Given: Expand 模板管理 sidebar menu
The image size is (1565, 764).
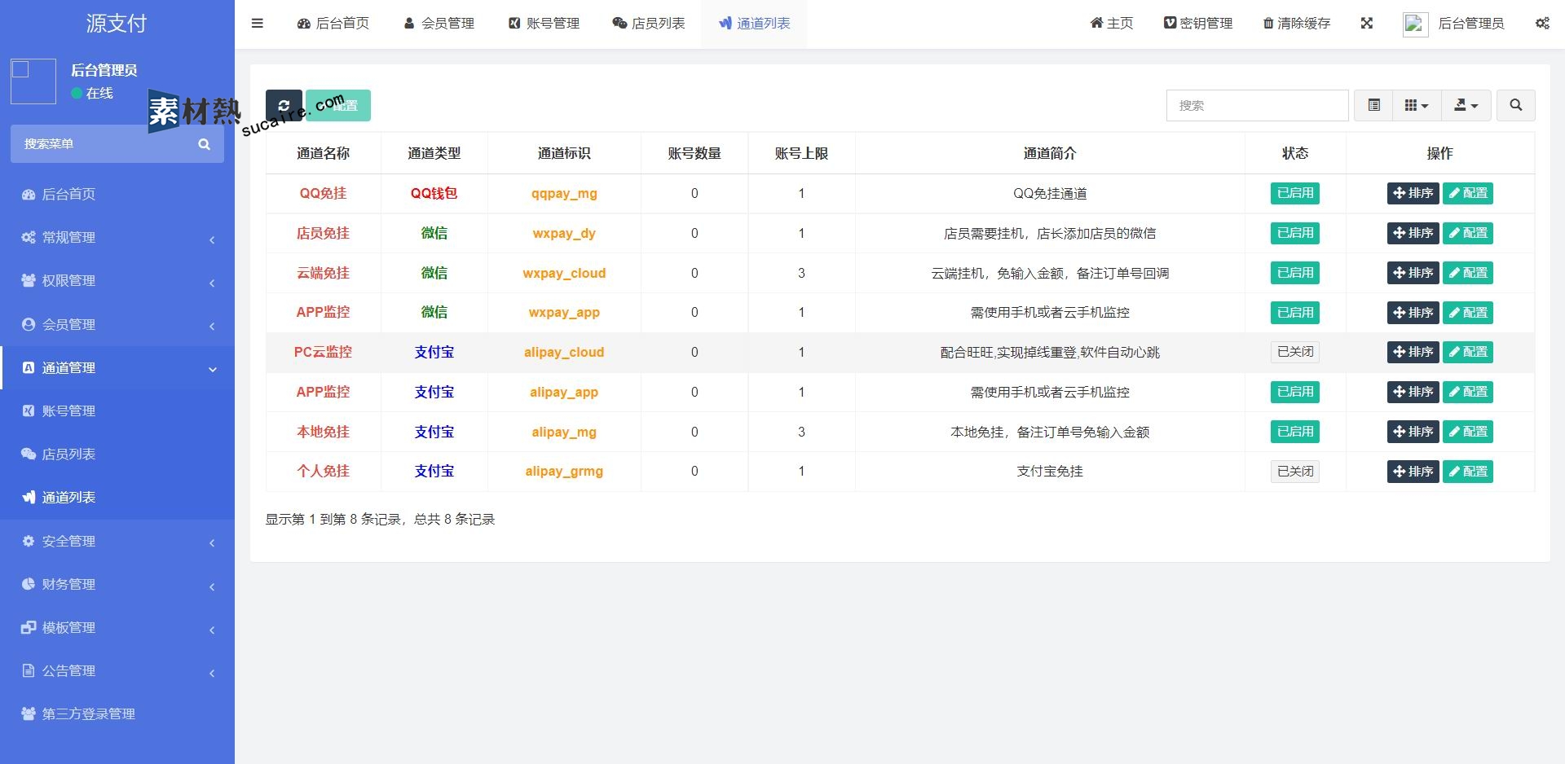Looking at the screenshot, I should pos(117,627).
